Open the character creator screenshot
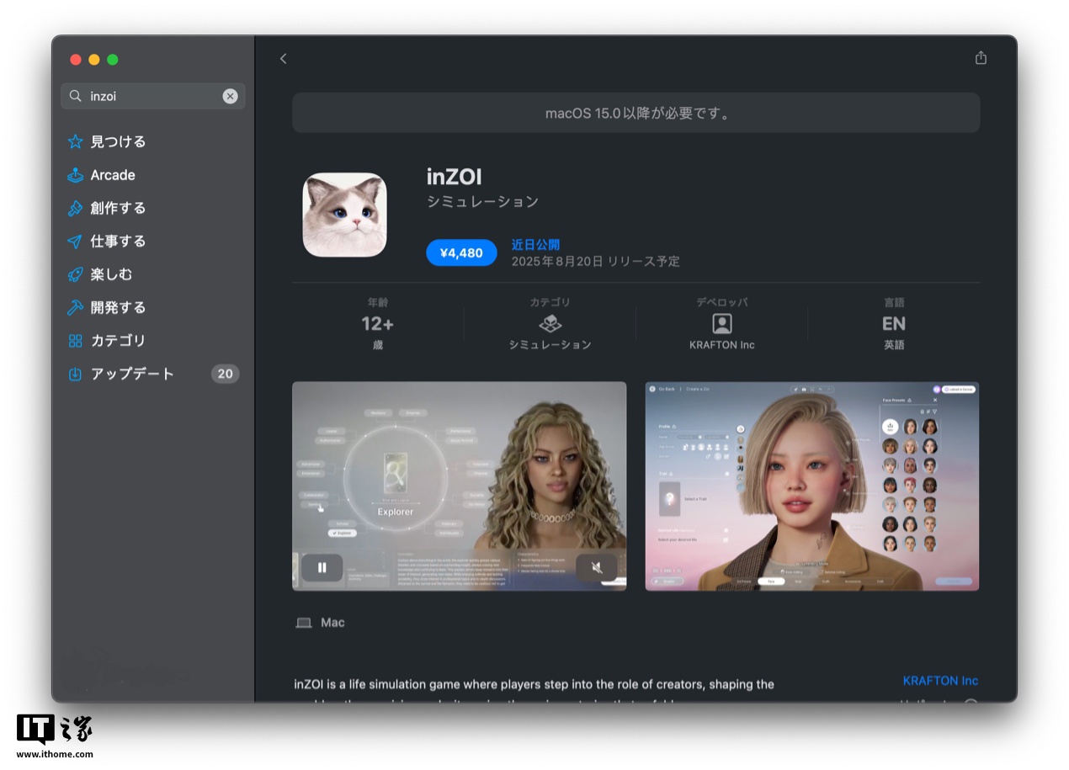This screenshot has width=1069, height=770. 811,486
